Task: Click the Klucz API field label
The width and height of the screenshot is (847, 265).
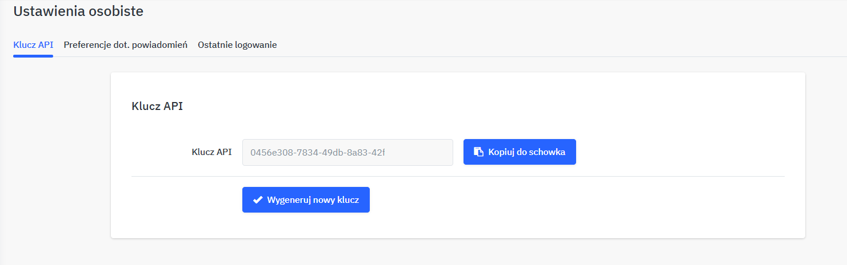Action: [211, 152]
